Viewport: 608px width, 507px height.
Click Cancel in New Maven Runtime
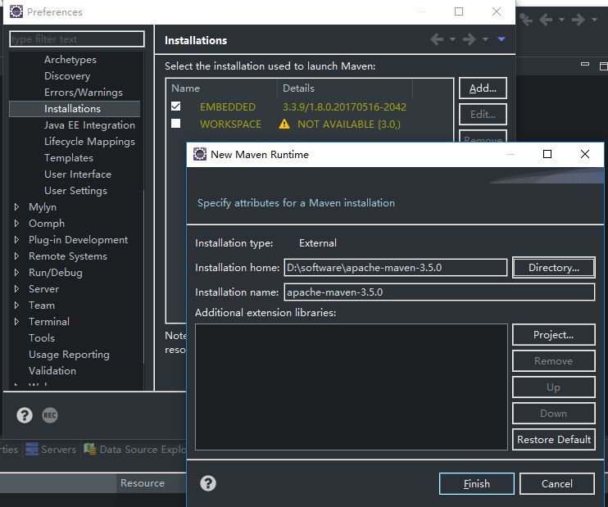coord(557,484)
